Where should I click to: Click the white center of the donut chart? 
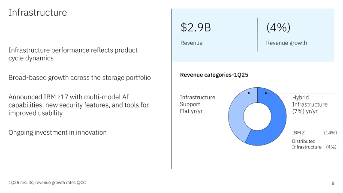click(257, 116)
